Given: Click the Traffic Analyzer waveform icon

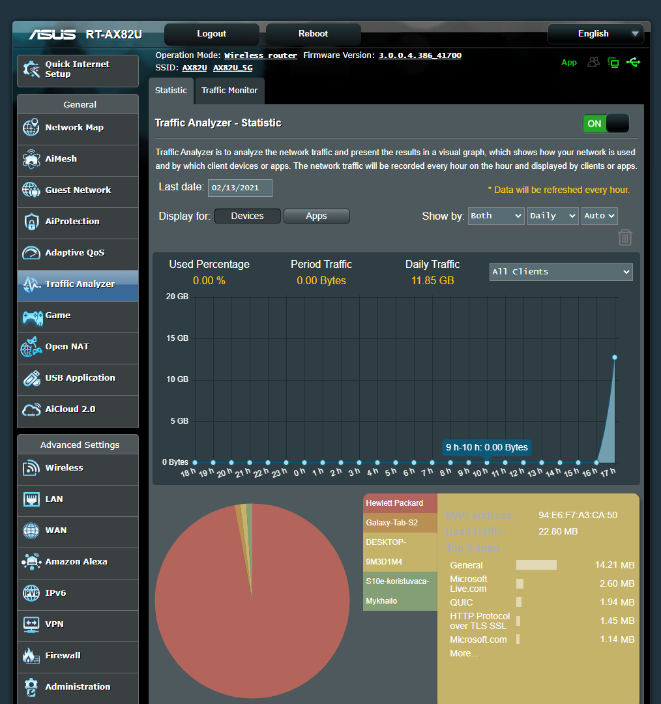Looking at the screenshot, I should [x=32, y=284].
